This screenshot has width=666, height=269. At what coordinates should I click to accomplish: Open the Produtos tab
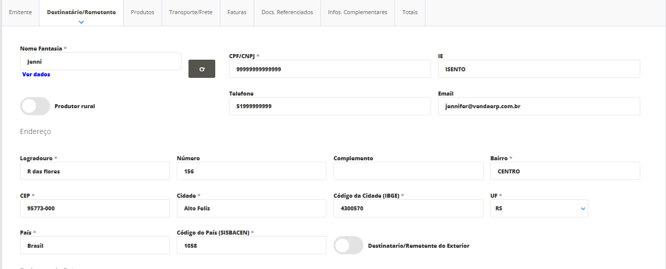[142, 12]
